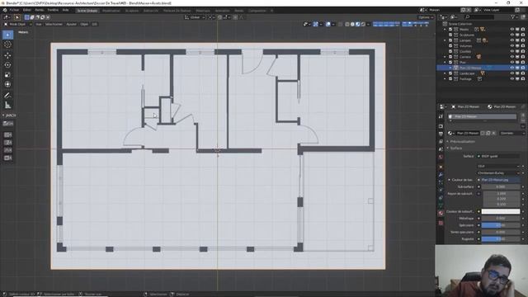This screenshot has width=528, height=297.
Task: Hide Landscape collection with eye icon
Action: pyautogui.click(x=511, y=73)
